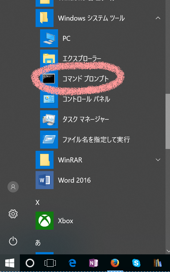The width and height of the screenshot is (170, 272).
Task: Click the Word 2016 label
Action: point(74,180)
